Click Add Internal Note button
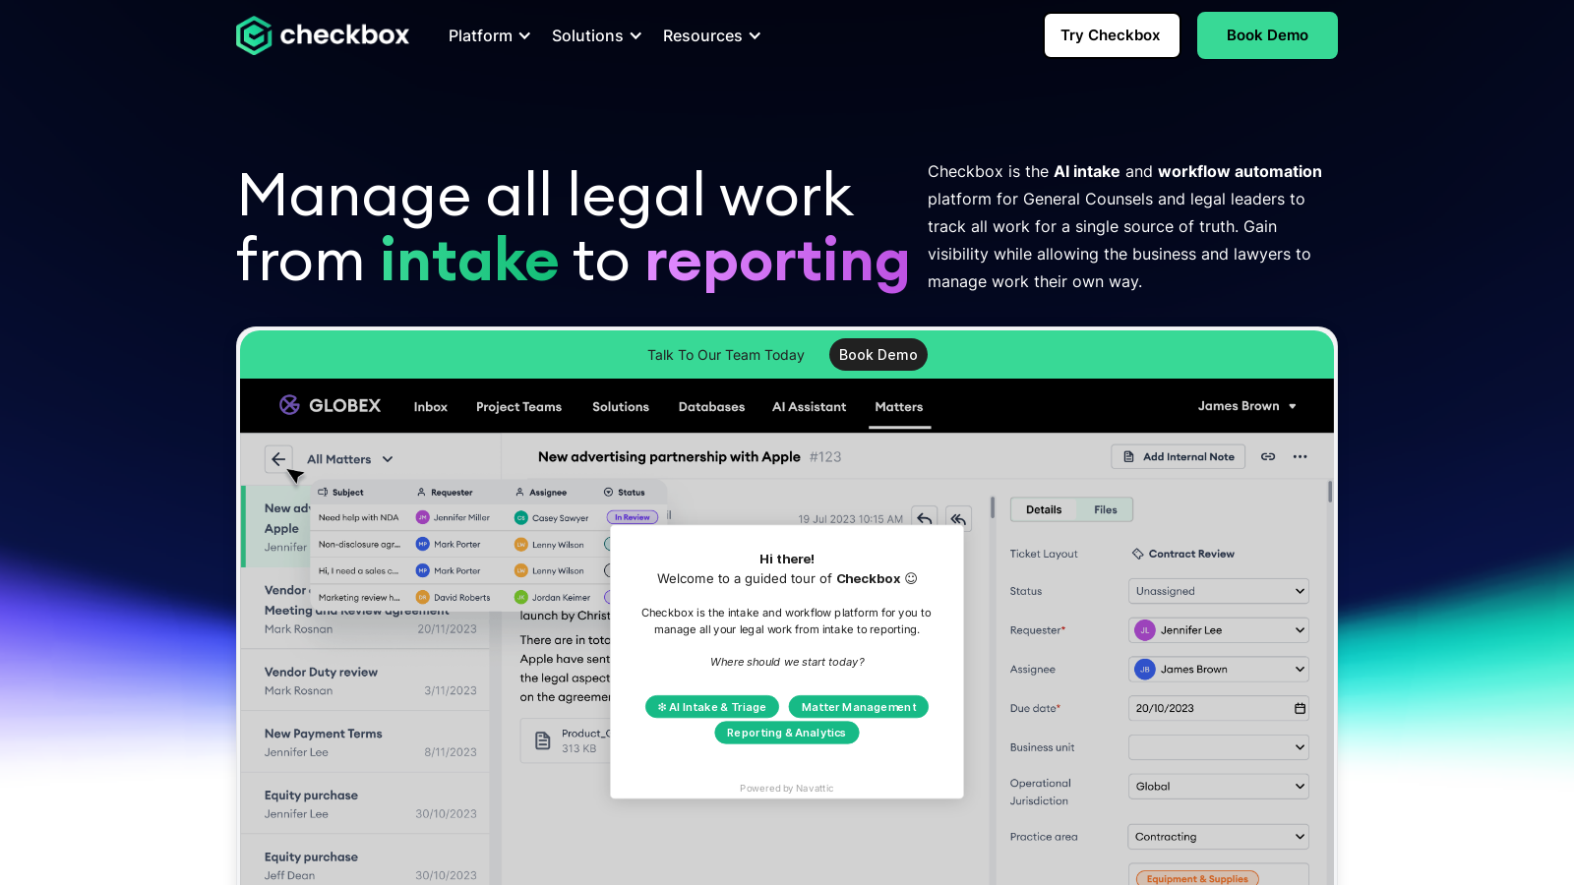 [1179, 456]
